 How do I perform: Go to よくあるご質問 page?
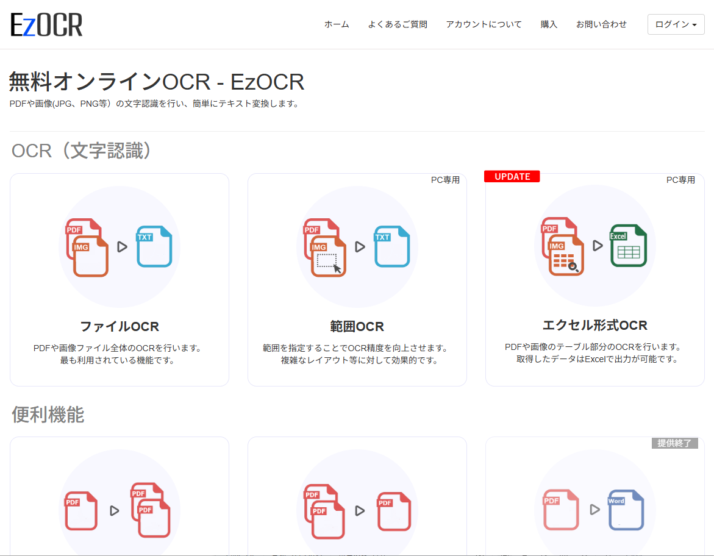point(398,24)
